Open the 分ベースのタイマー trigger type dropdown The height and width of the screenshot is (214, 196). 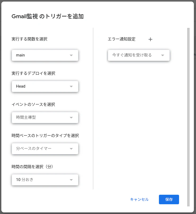(x=45, y=149)
